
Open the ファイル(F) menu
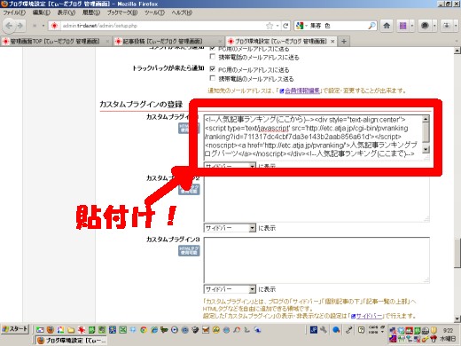click(x=14, y=12)
